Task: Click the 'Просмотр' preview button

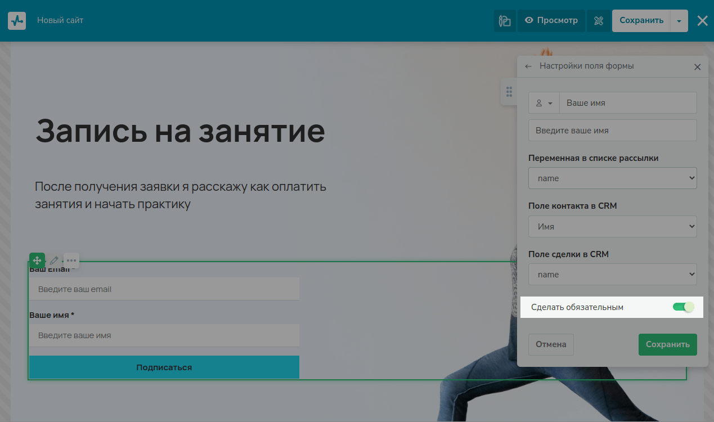Action: pyautogui.click(x=551, y=21)
